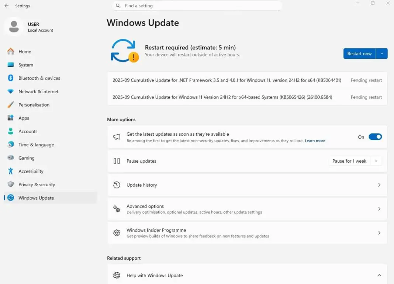Open the Restart now dropdown arrow
This screenshot has height=284, width=394.
pos(383,53)
